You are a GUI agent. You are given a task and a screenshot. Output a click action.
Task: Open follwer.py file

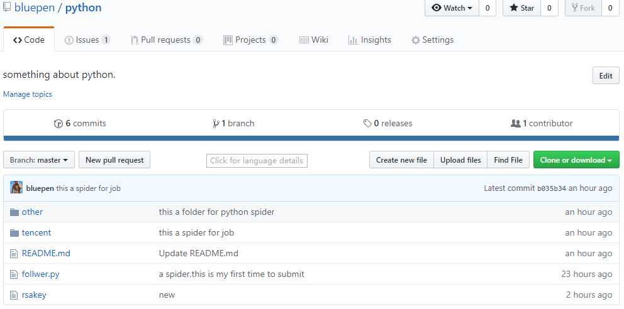(x=41, y=274)
